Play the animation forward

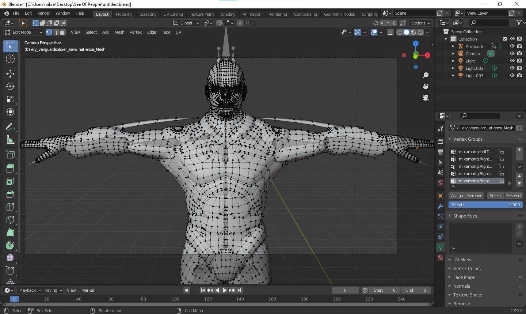225,290
